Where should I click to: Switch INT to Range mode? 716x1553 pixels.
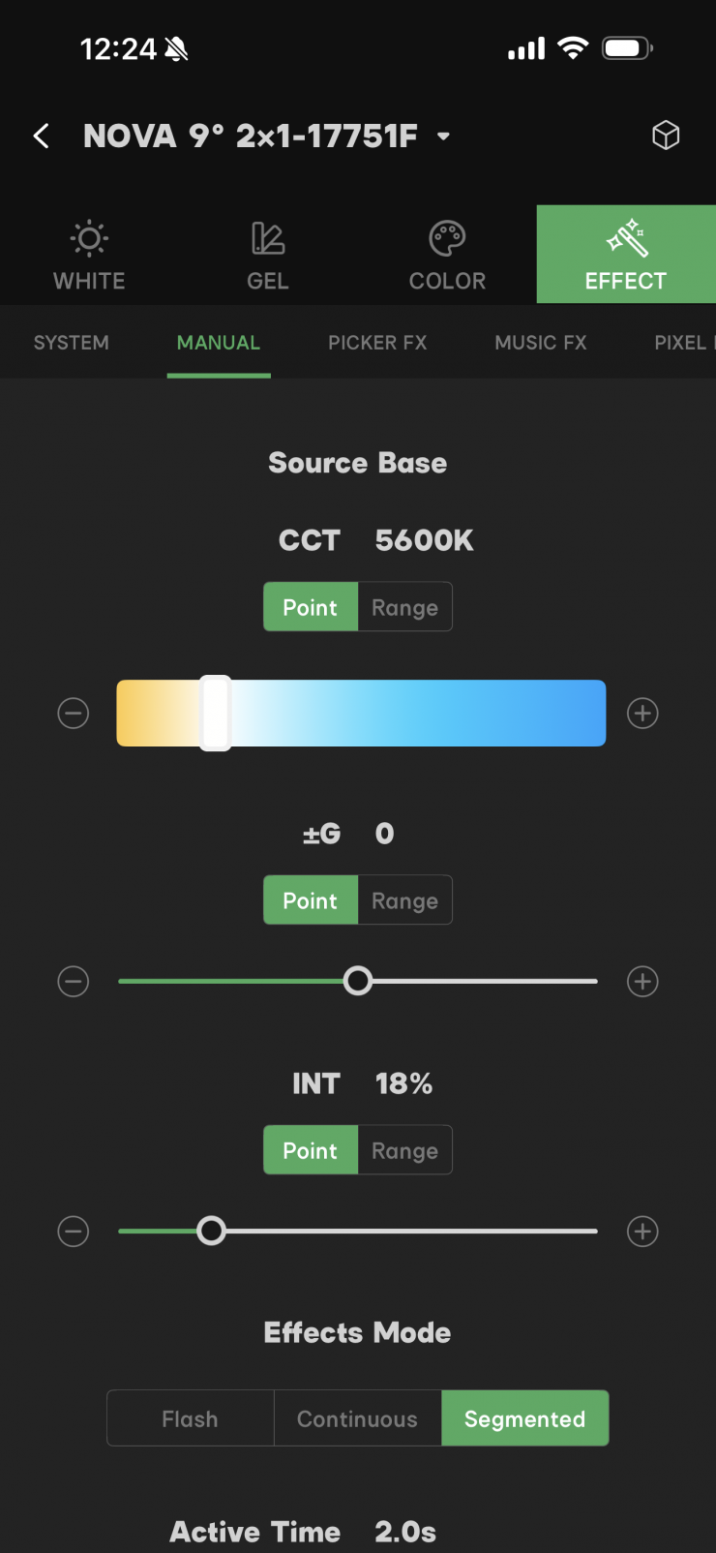click(x=404, y=1150)
